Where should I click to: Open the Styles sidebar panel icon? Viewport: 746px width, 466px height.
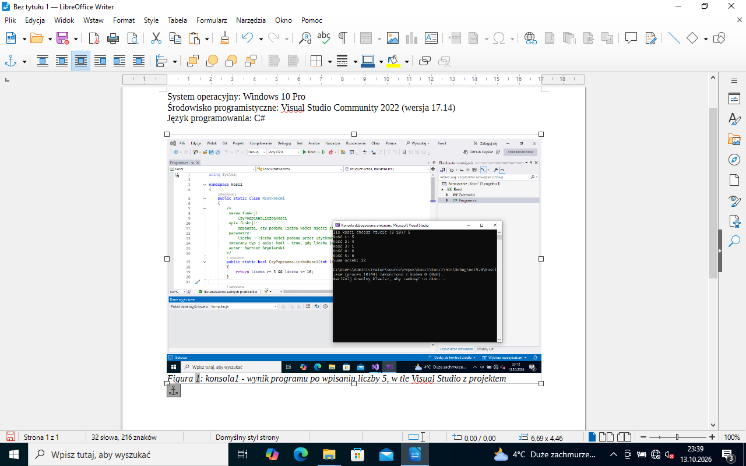pyautogui.click(x=734, y=119)
